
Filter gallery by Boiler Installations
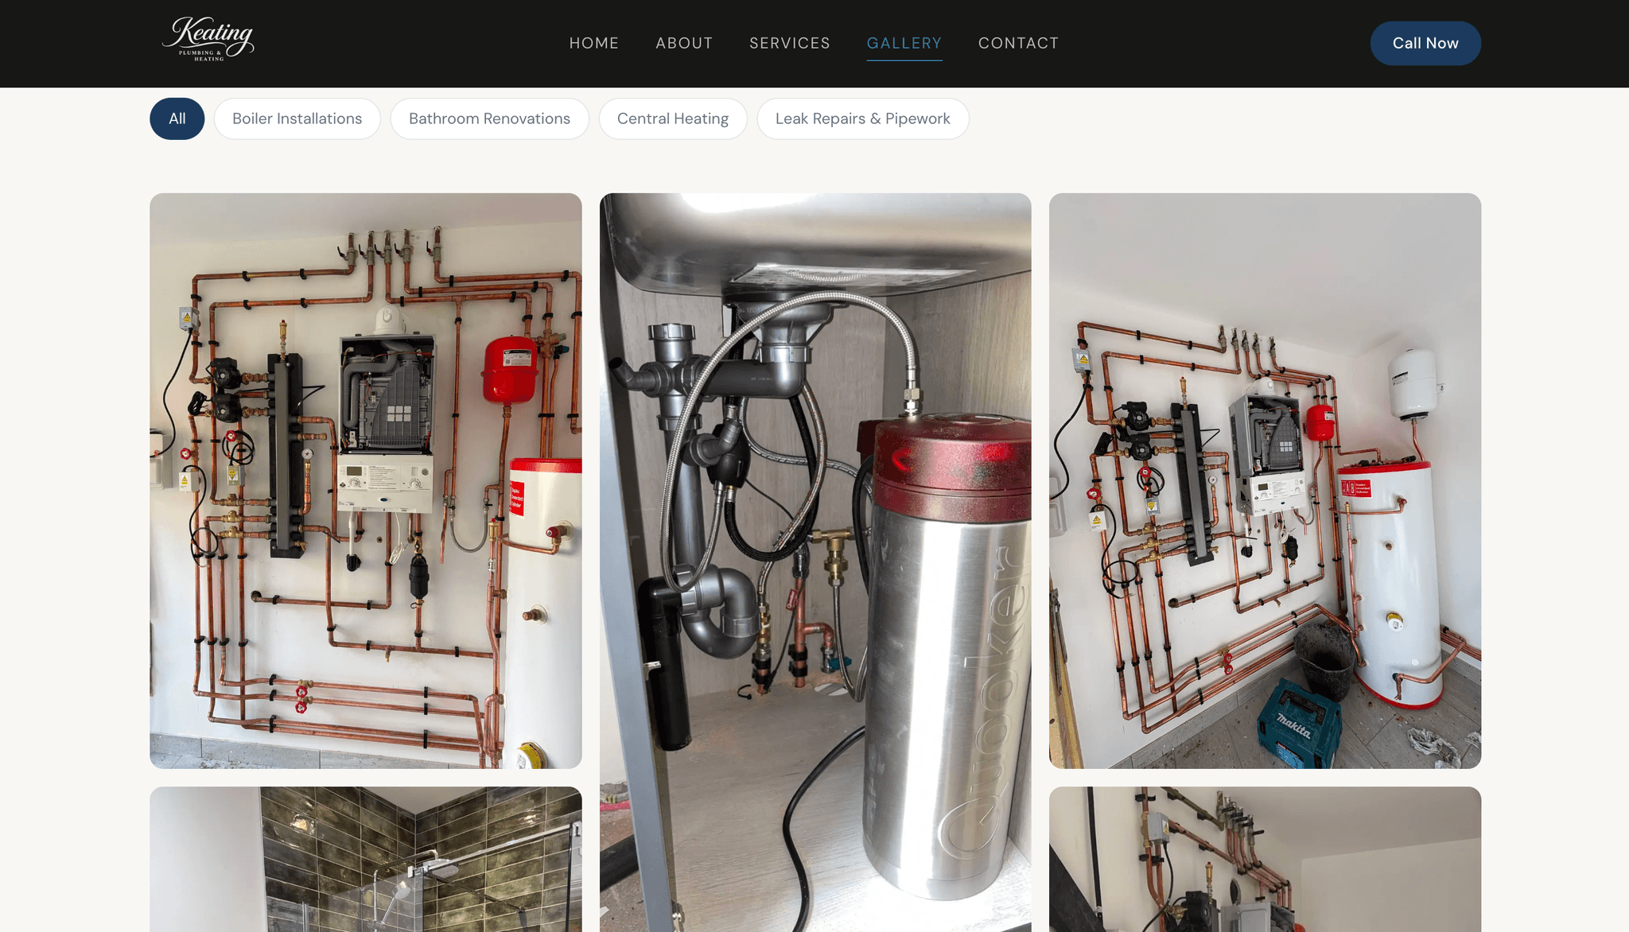coord(297,118)
